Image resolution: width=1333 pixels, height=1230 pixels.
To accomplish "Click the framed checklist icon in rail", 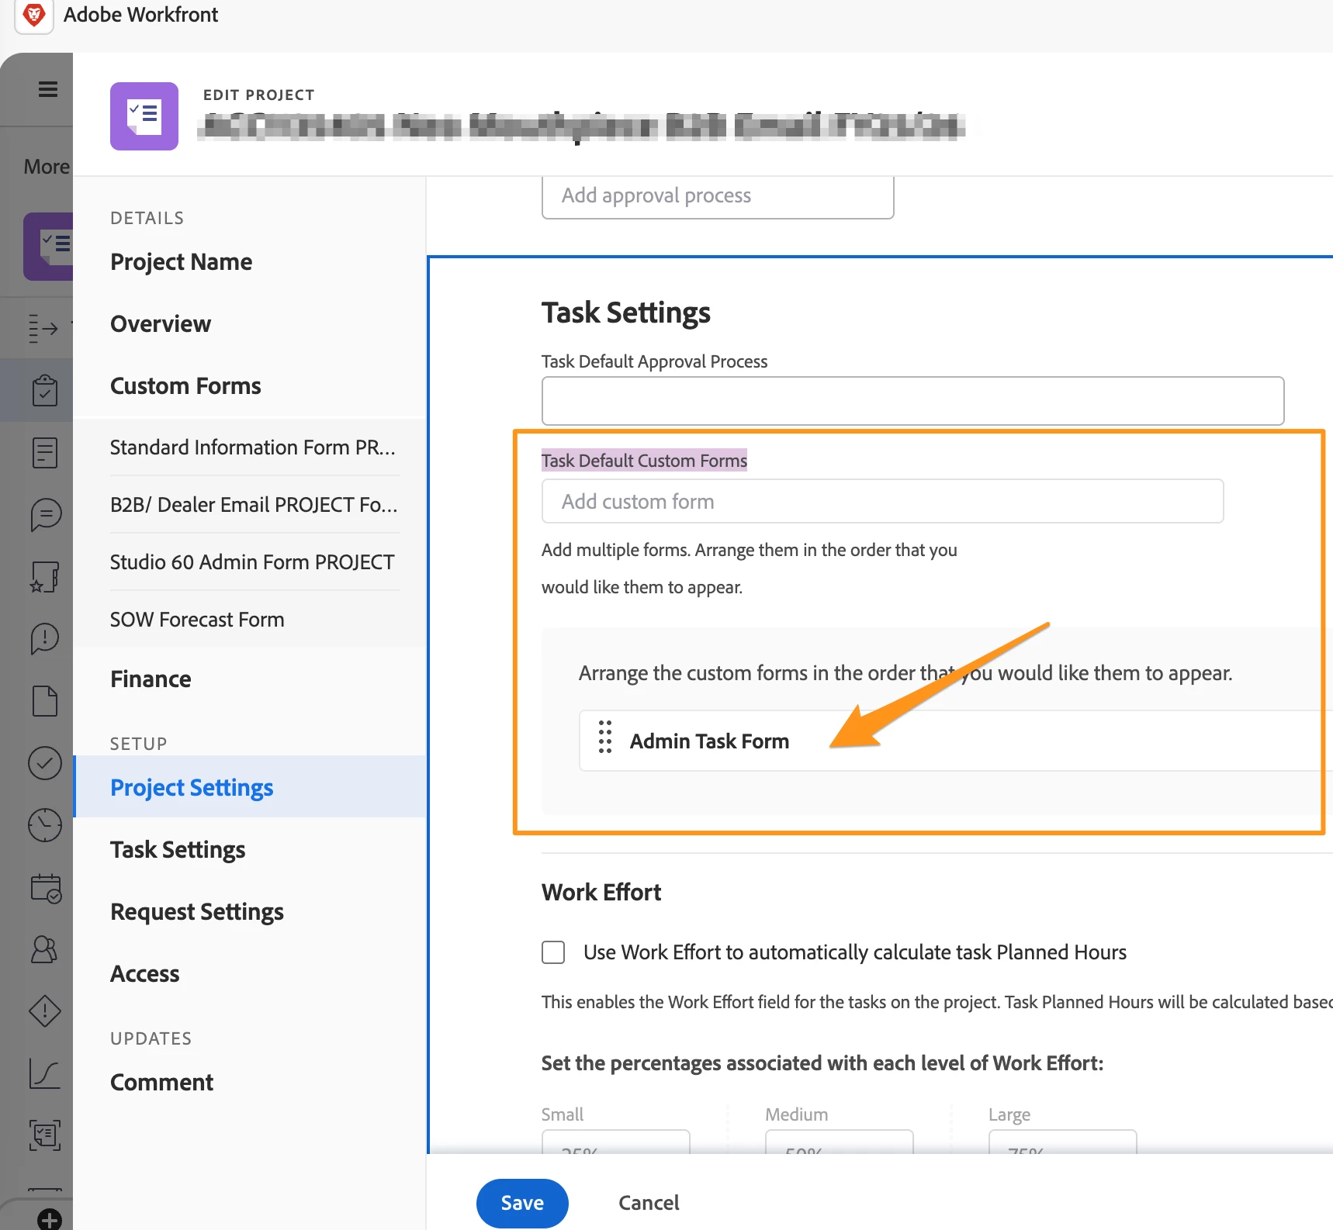I will click(45, 1135).
